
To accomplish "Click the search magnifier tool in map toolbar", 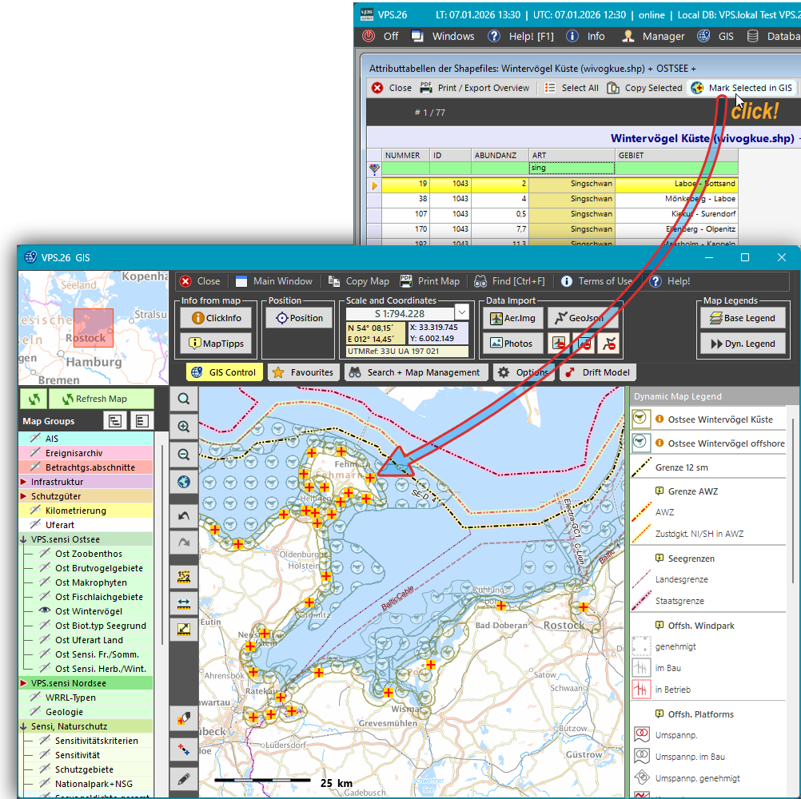I will pyautogui.click(x=184, y=399).
